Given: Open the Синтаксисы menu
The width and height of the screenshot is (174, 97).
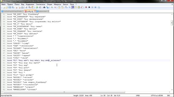Looking at the screenshot, I should pyautogui.click(x=41, y=4).
